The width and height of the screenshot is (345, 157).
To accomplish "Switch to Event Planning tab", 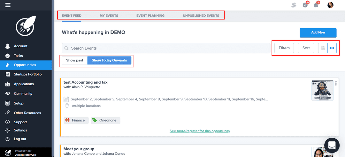I will [x=150, y=16].
